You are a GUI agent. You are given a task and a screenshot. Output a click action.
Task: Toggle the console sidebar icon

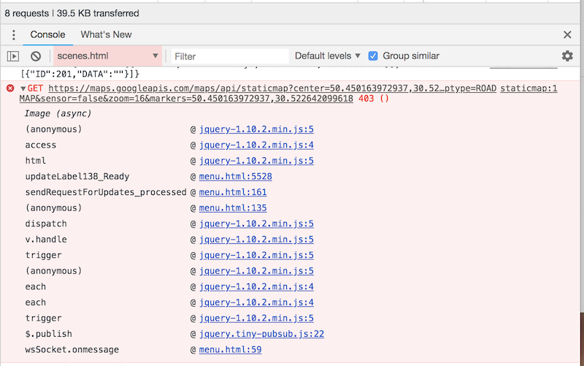pyautogui.click(x=13, y=56)
